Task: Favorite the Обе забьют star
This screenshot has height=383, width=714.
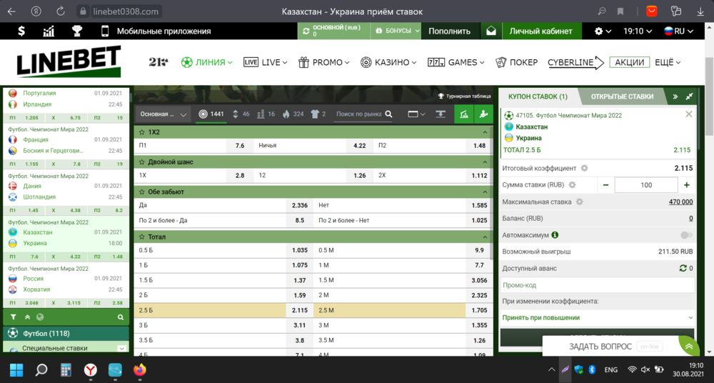Action: coord(142,192)
